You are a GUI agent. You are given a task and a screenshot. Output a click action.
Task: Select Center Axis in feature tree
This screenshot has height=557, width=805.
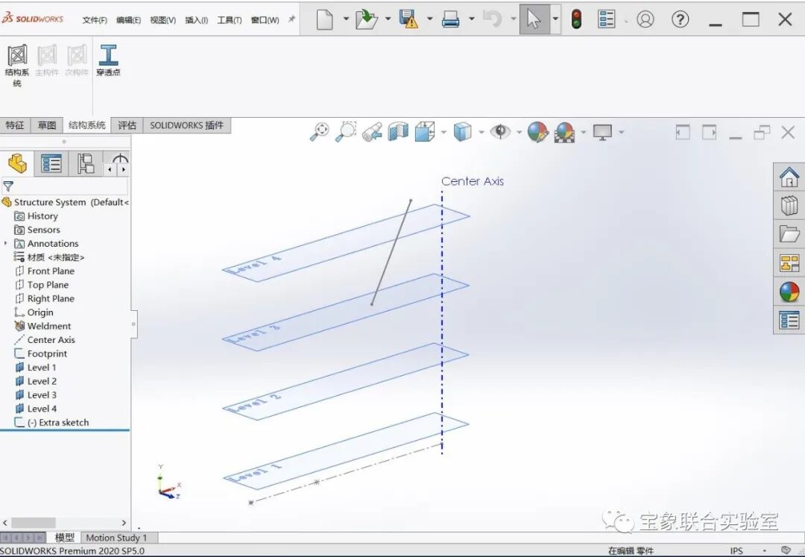(x=51, y=340)
